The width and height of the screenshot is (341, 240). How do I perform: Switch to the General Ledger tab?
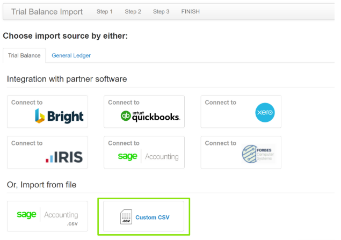(71, 55)
